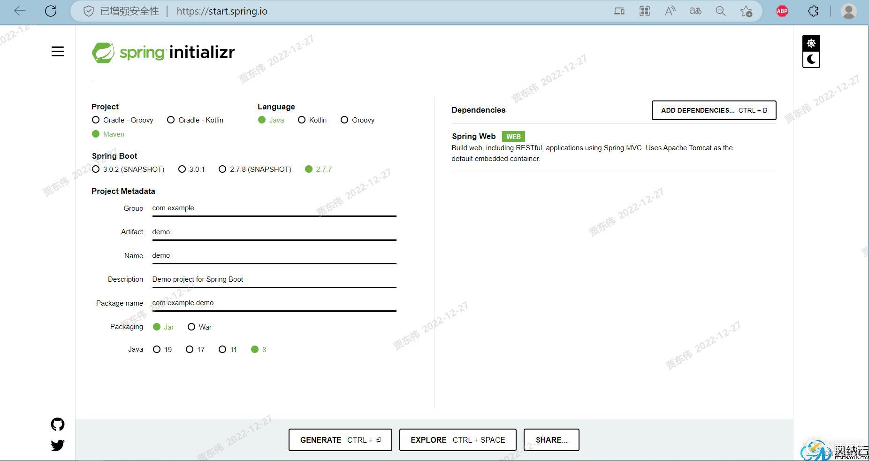Select Java version 11
The image size is (869, 461).
pos(228,350)
